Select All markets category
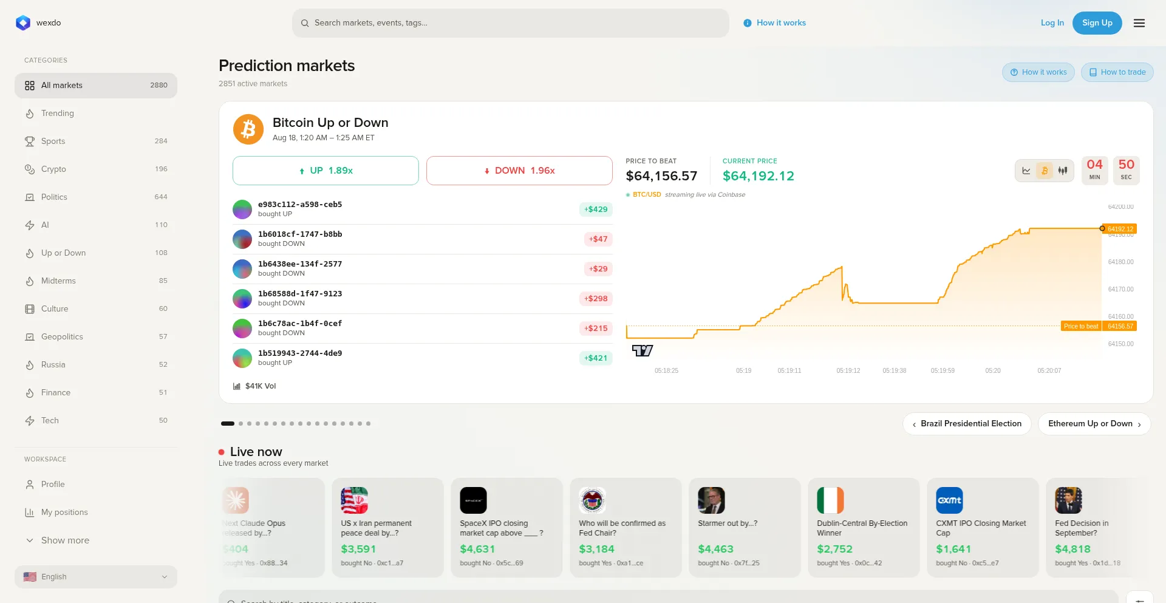1166x603 pixels. click(96, 86)
